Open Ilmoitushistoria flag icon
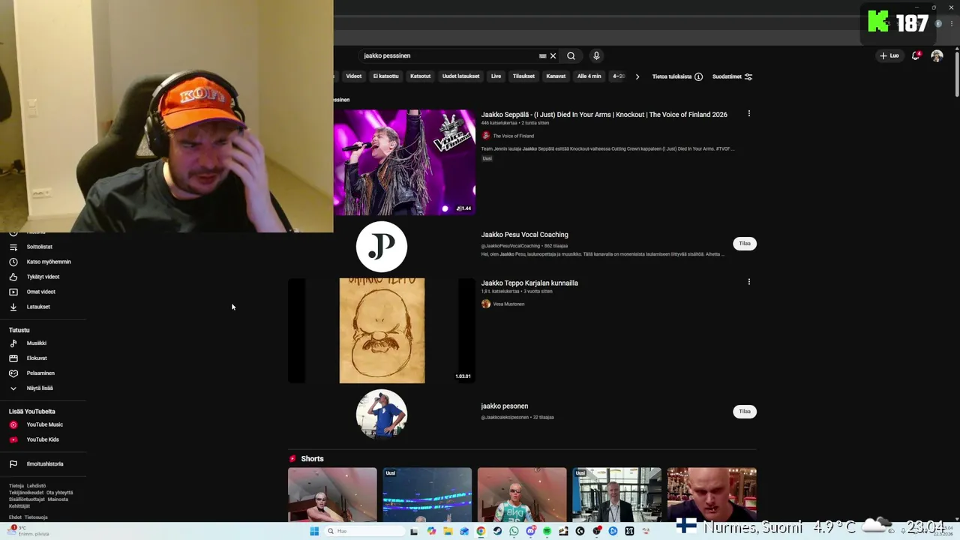Screen dimensions: 960x540 coord(13,464)
